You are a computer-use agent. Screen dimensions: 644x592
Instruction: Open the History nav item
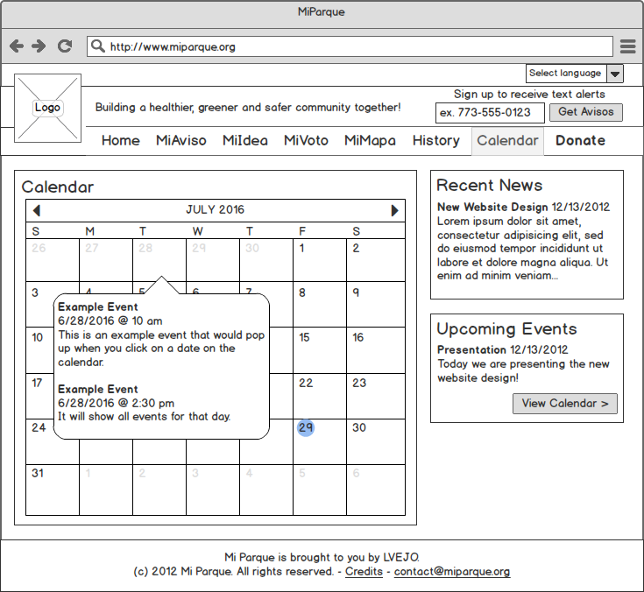(436, 140)
